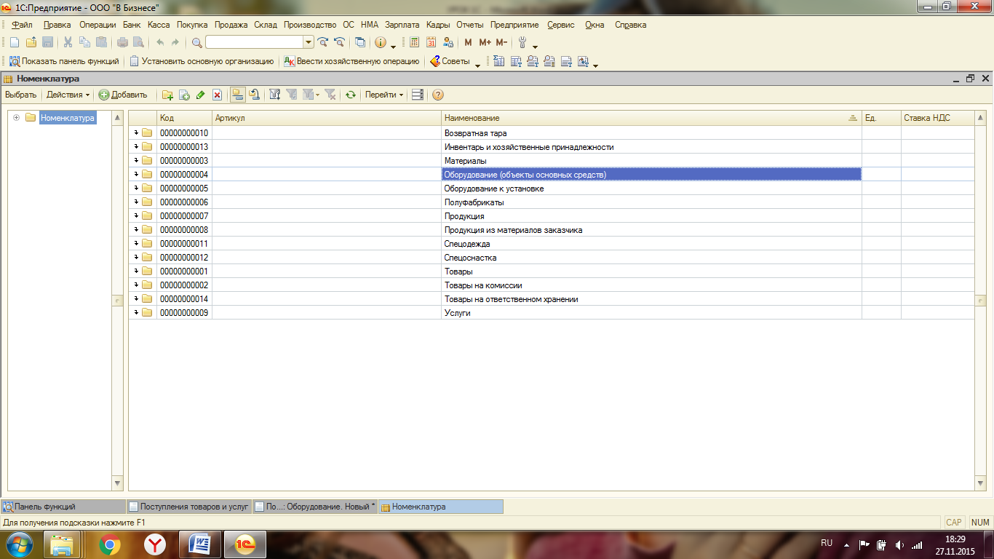Open Yandex browser from the taskbar
994x559 pixels.
[x=154, y=544]
